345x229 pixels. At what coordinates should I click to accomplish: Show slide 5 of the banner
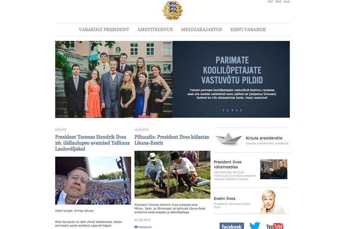(241, 110)
